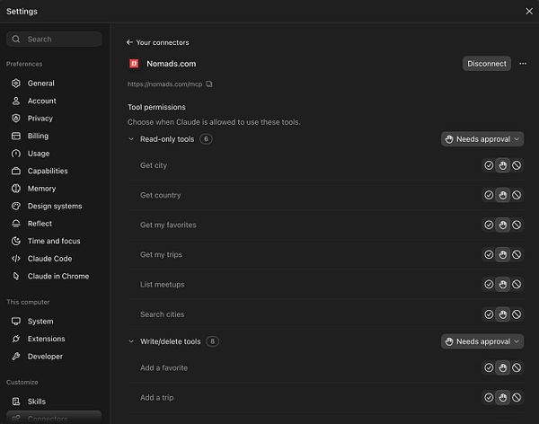Click the search magnifier icon

coord(16,39)
